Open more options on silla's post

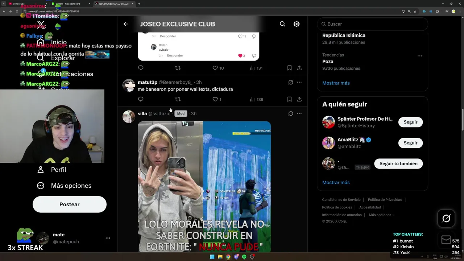[299, 113]
